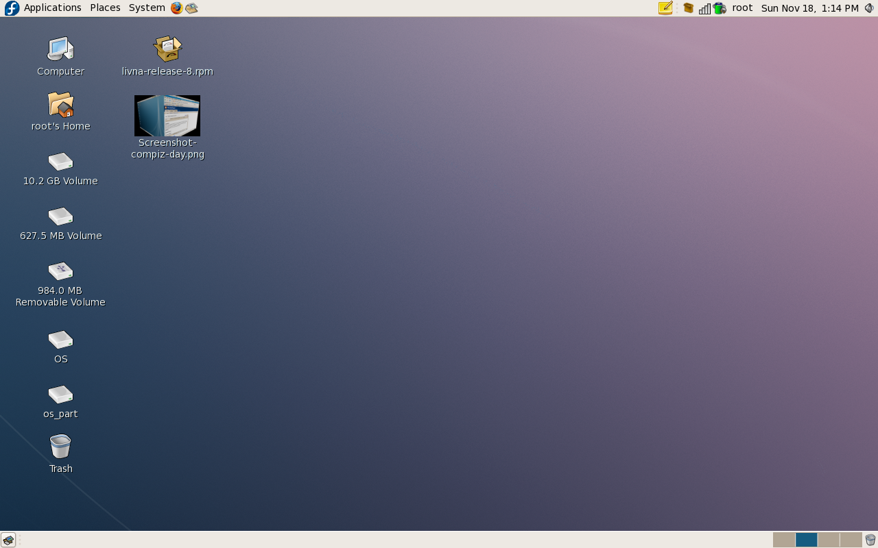Open the network signal strength icon
The height and width of the screenshot is (548, 878).
coord(704,8)
